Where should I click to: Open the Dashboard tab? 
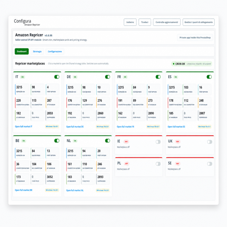22,51
